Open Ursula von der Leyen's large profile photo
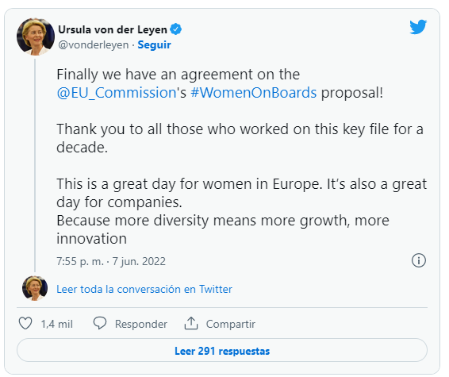The width and height of the screenshot is (449, 377). tap(36, 37)
